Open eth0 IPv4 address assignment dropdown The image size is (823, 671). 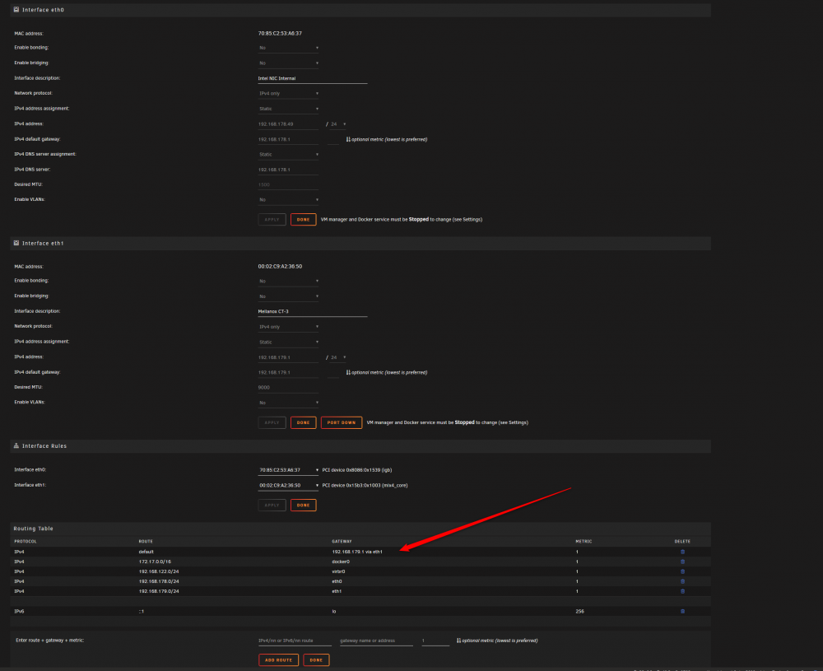click(288, 109)
